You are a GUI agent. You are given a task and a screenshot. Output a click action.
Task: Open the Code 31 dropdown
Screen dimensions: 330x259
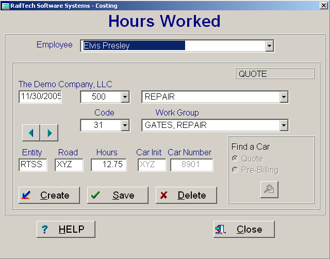click(x=125, y=125)
